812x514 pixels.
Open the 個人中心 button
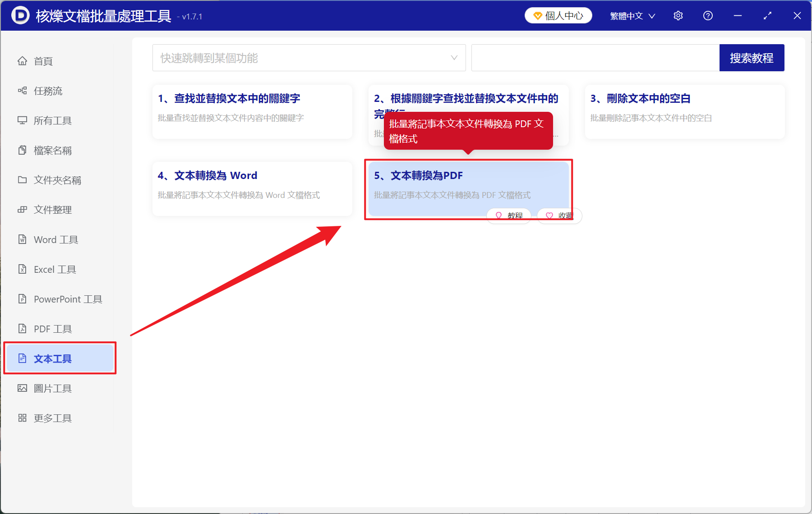[x=558, y=16]
